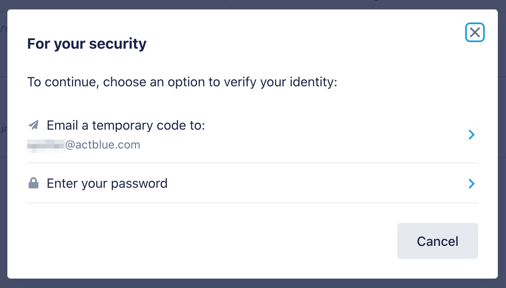Viewport: 506px width, 288px height.
Task: Expand the email temporary code chevron
Action: 472,135
